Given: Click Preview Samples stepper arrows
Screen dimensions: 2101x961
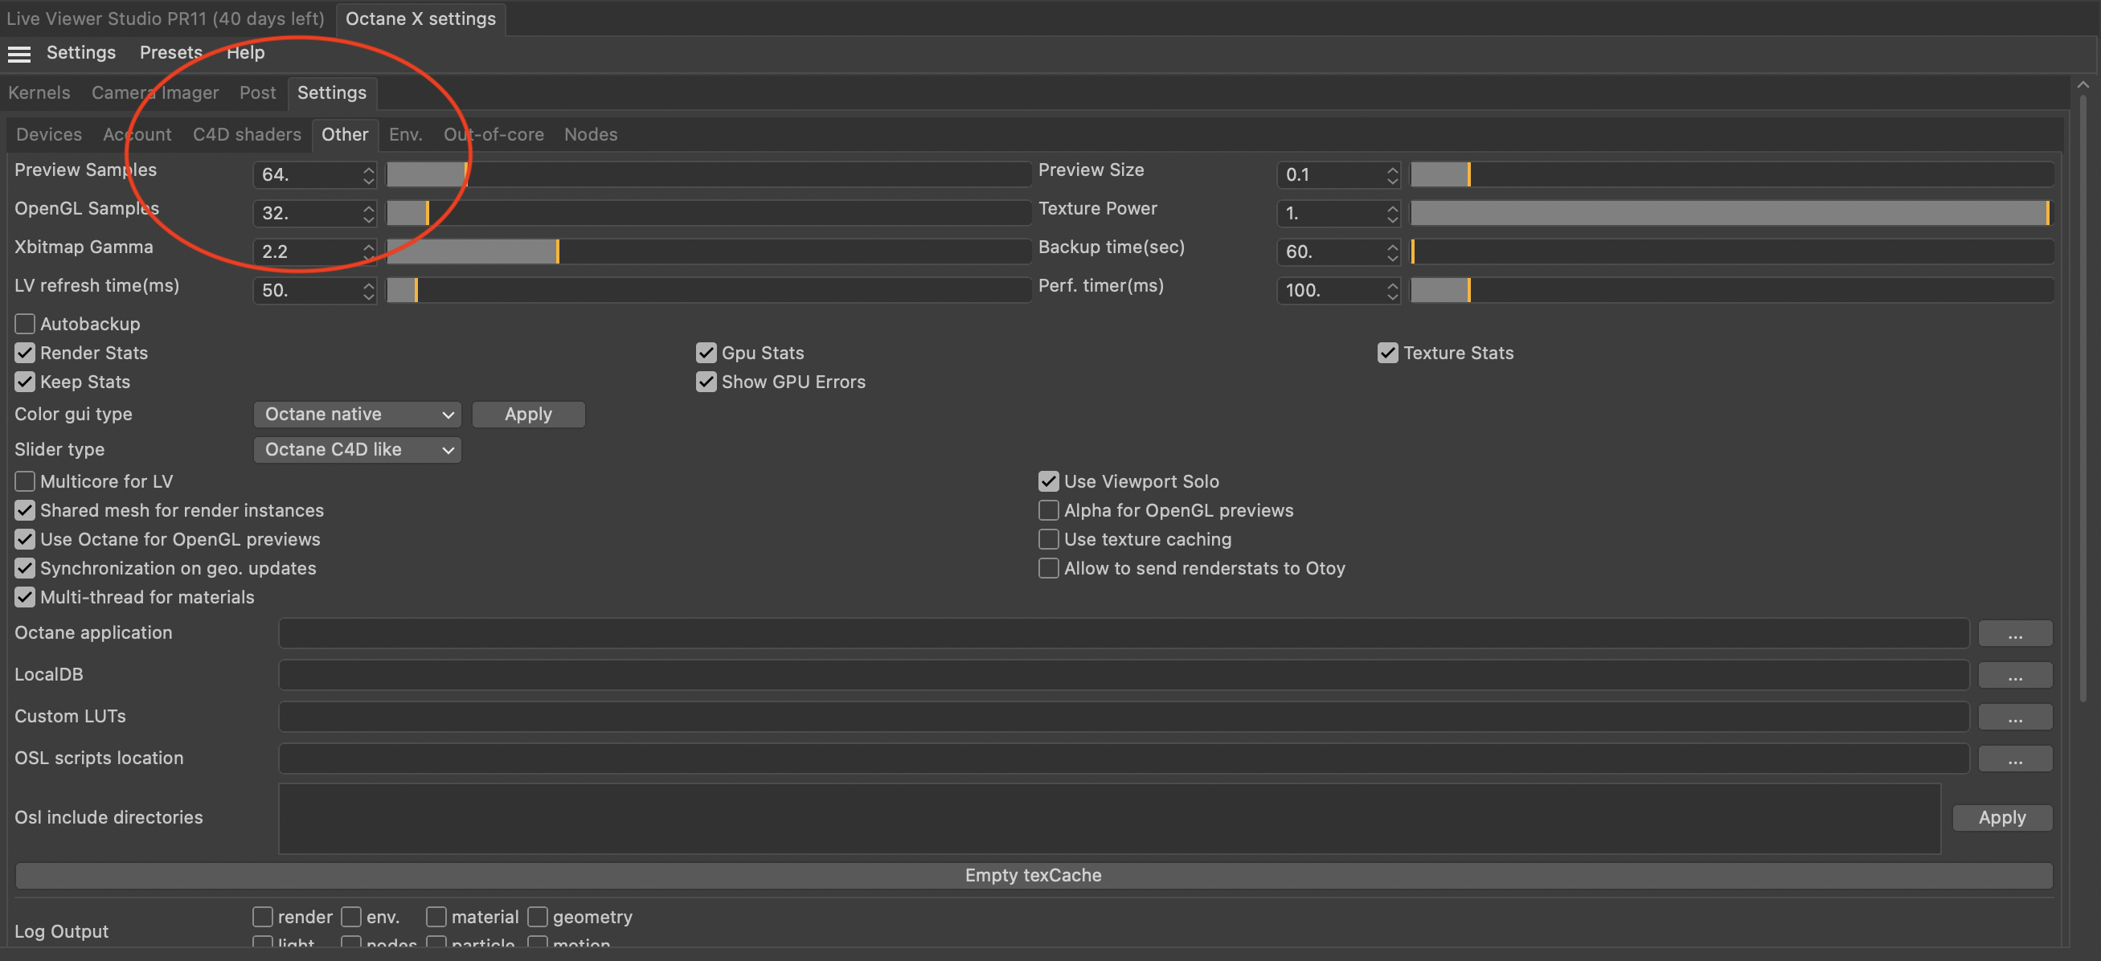Looking at the screenshot, I should point(369,174).
